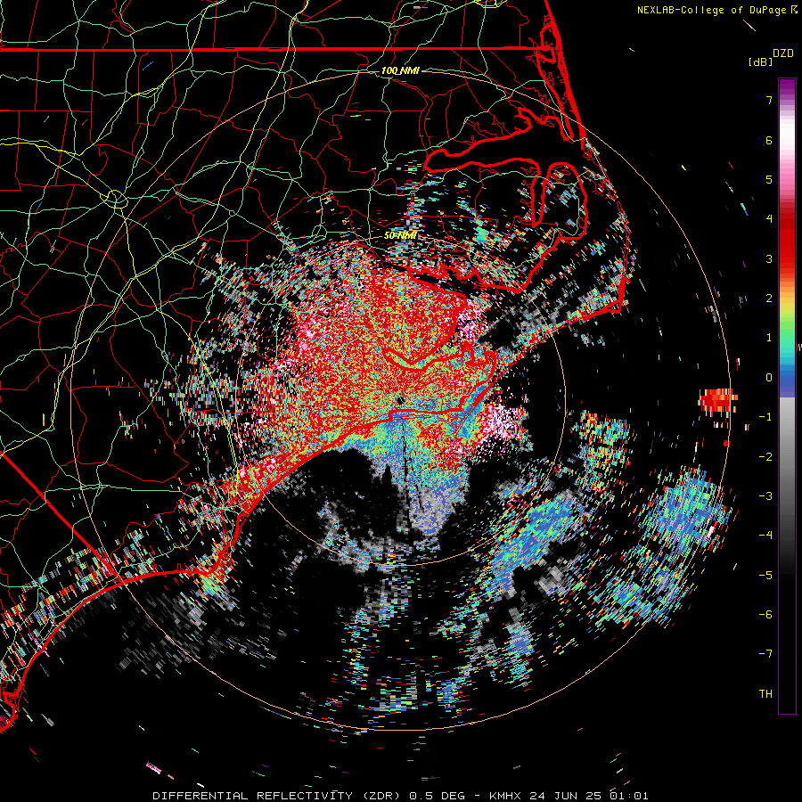Click the 6 dB scale label
Screen dimensions: 802x802
pos(769,140)
